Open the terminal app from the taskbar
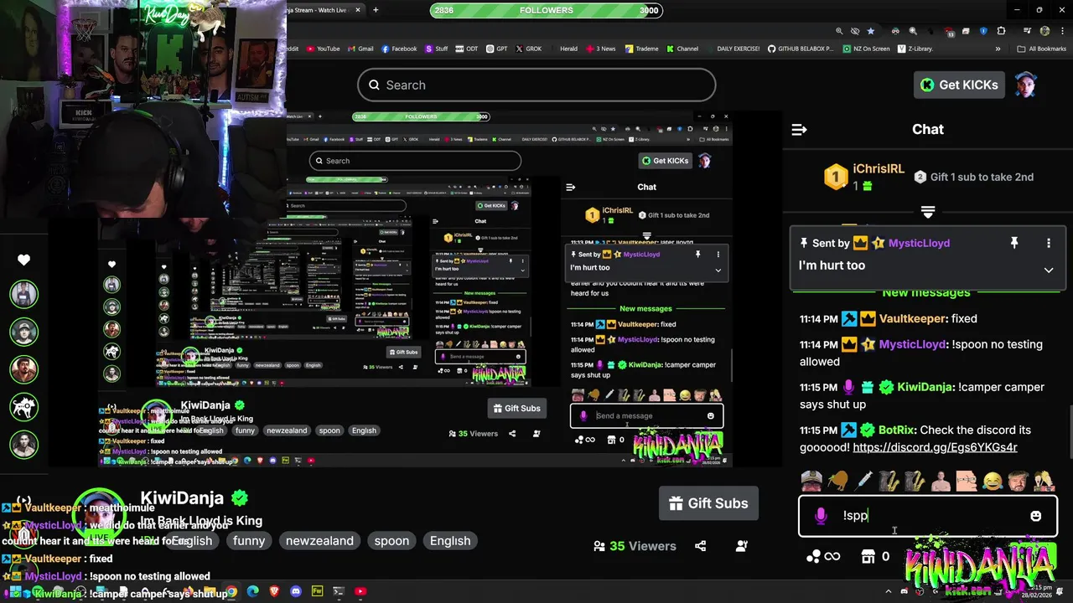 (339, 591)
